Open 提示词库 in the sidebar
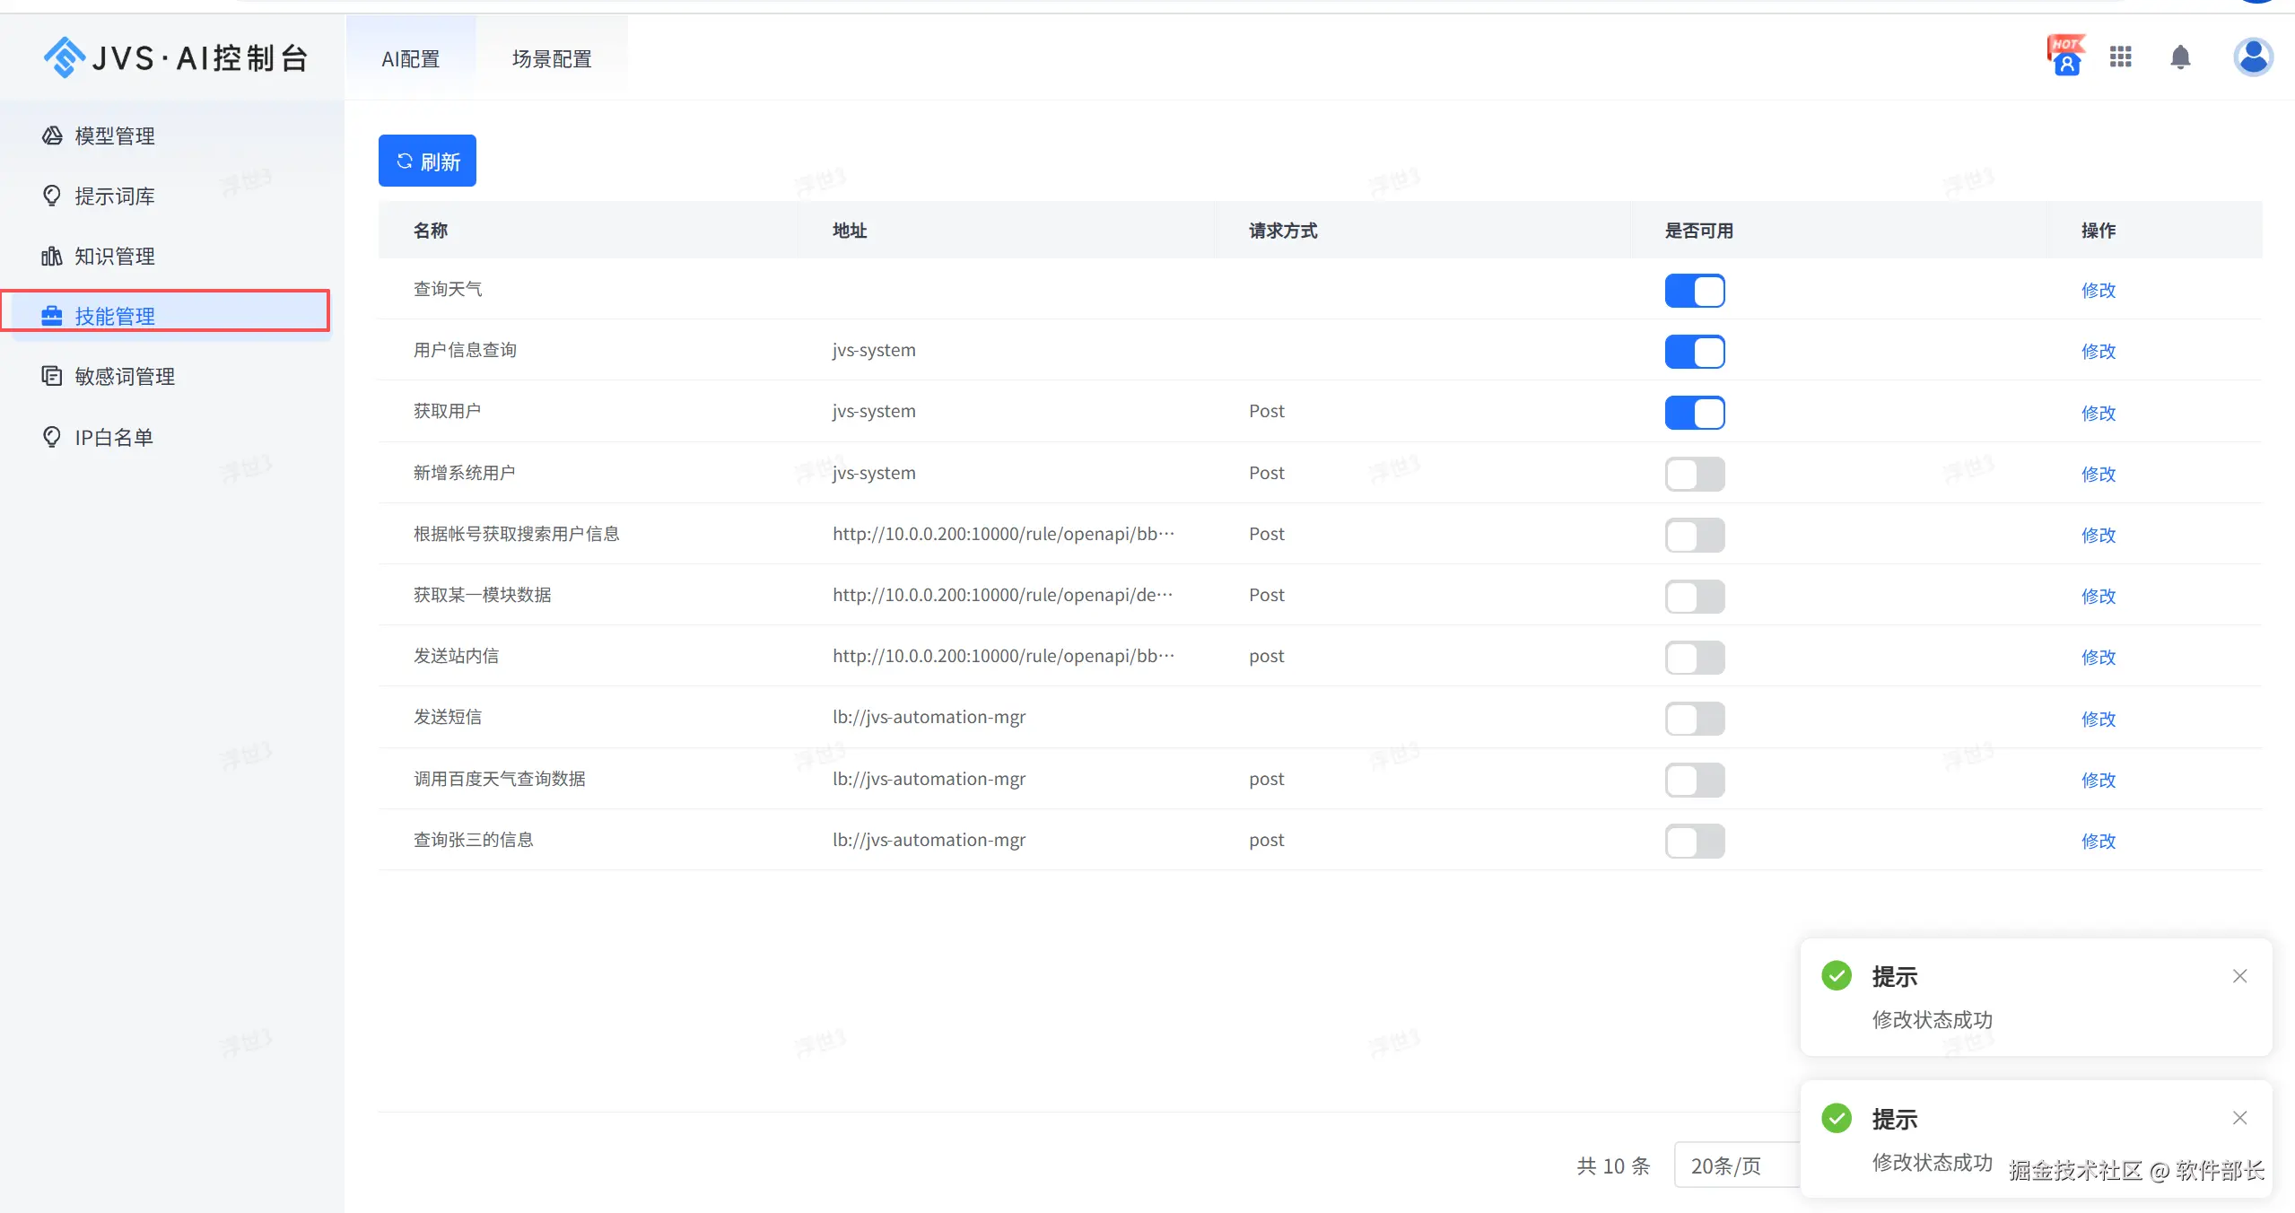The width and height of the screenshot is (2295, 1213). 115,196
